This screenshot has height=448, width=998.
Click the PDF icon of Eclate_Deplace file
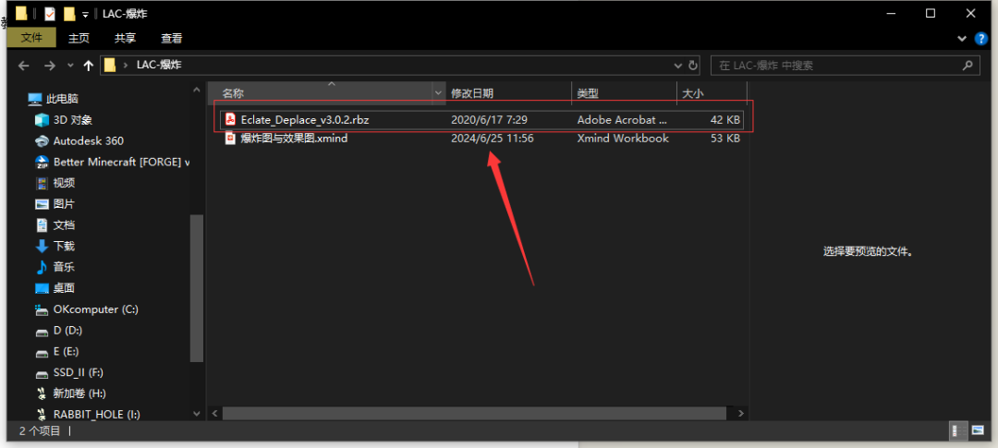(230, 119)
